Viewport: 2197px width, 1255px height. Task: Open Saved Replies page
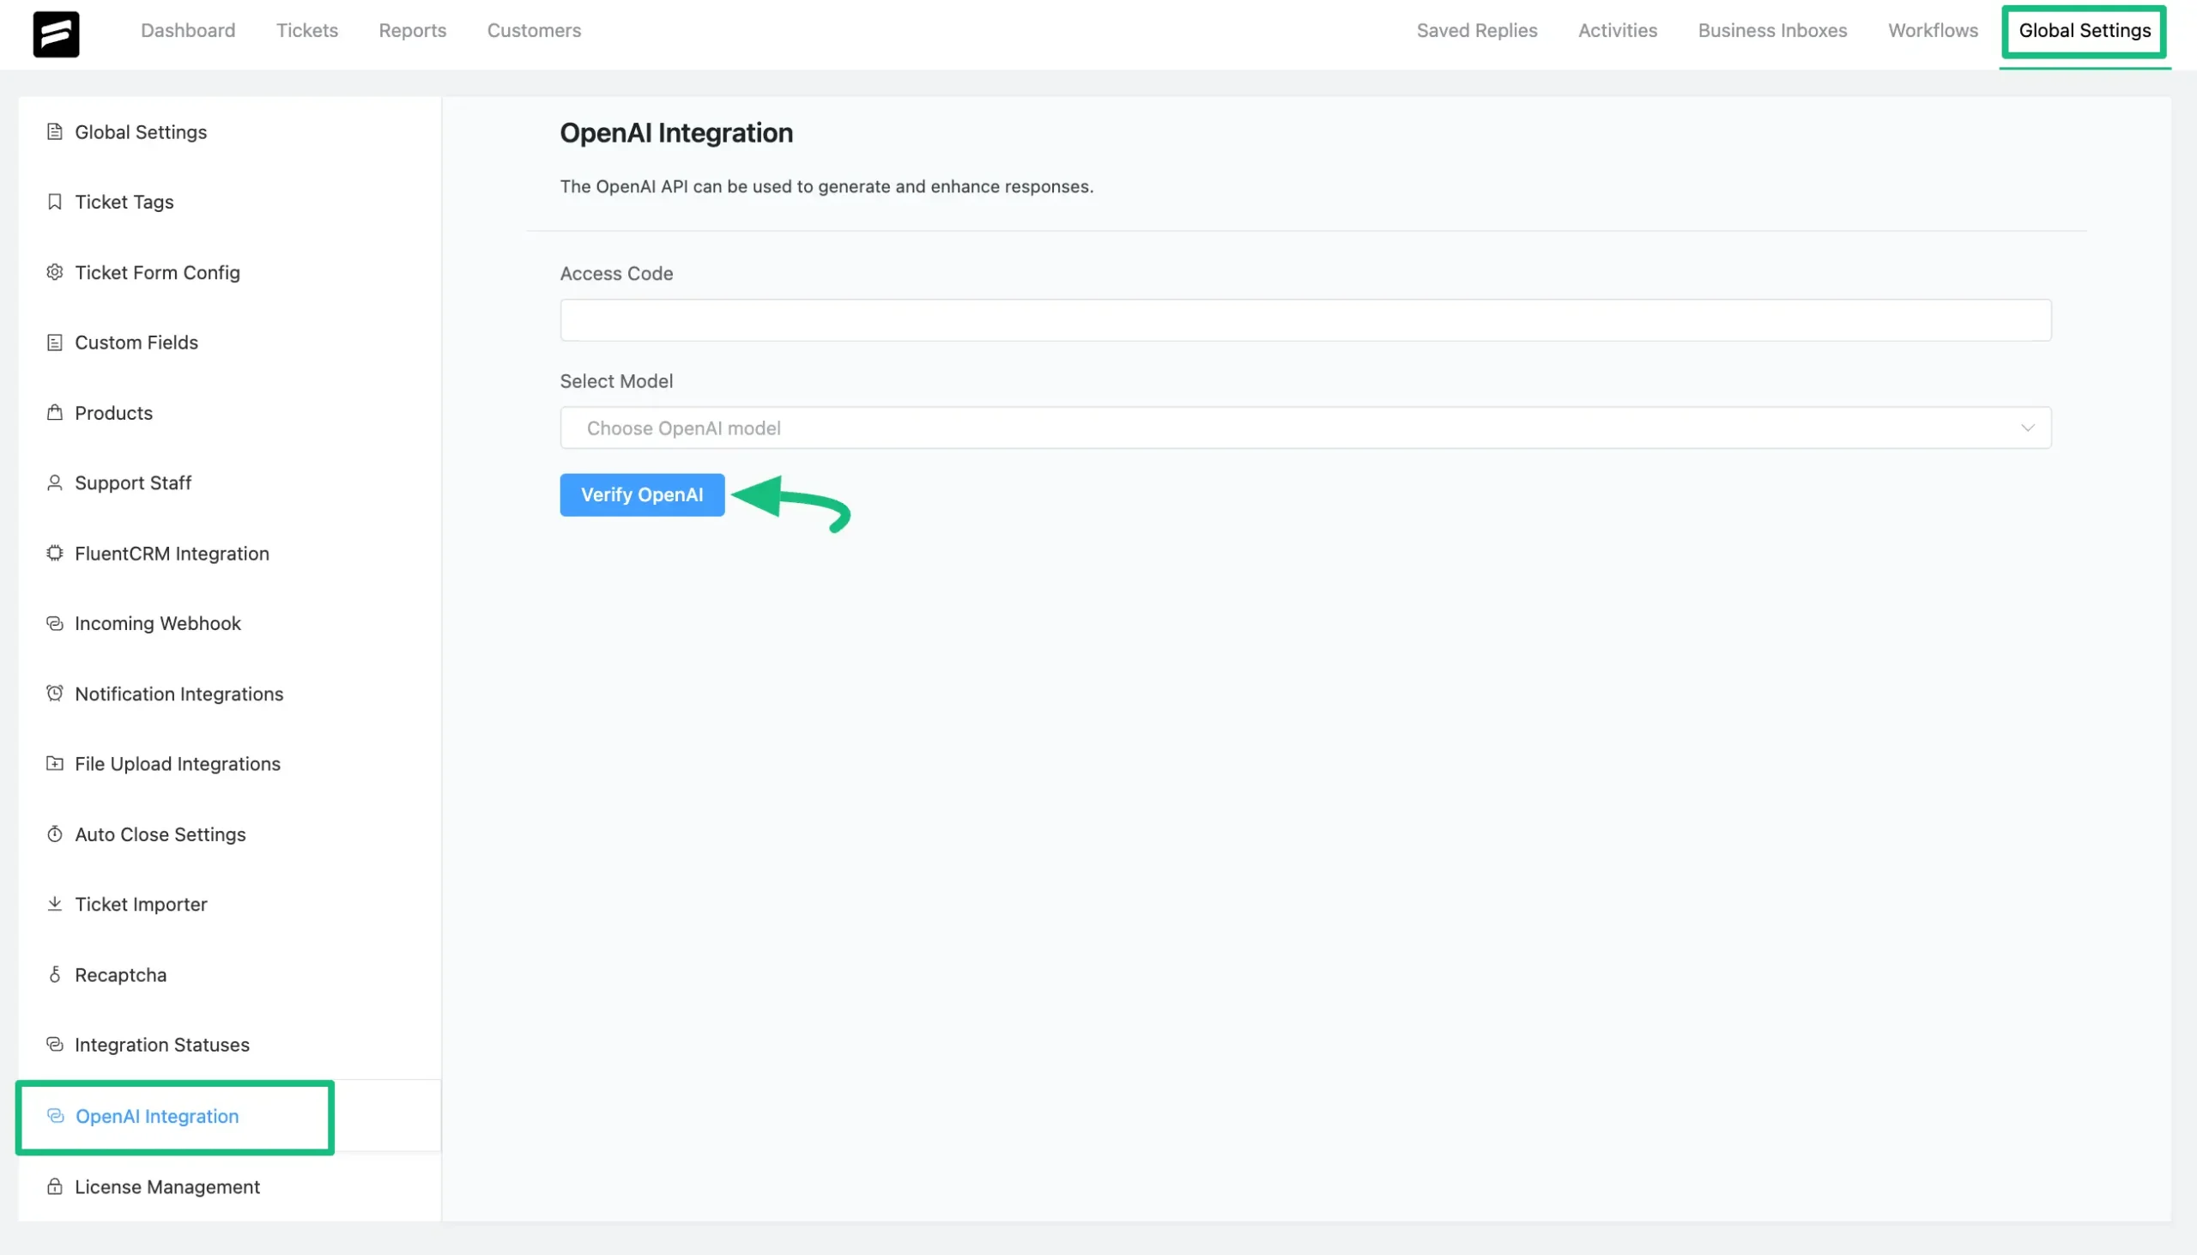point(1476,31)
